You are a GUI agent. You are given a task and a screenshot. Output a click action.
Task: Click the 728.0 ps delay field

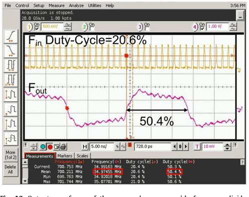tap(152, 147)
